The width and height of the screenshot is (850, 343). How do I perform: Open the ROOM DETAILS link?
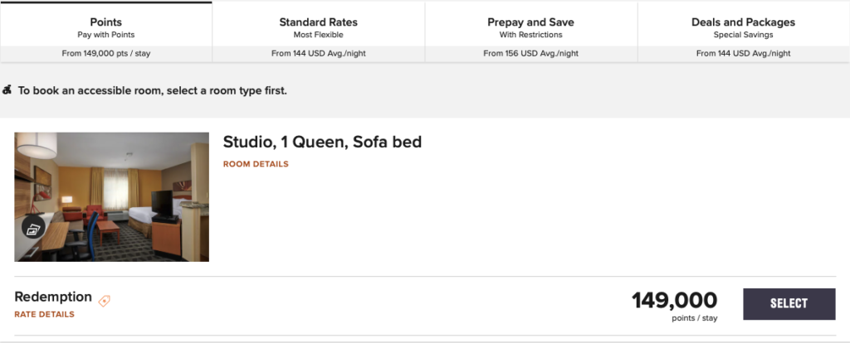(x=256, y=164)
